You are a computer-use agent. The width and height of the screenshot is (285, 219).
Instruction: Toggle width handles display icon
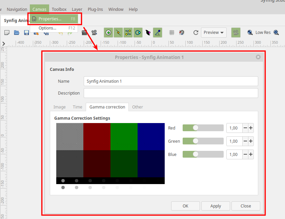148,33
